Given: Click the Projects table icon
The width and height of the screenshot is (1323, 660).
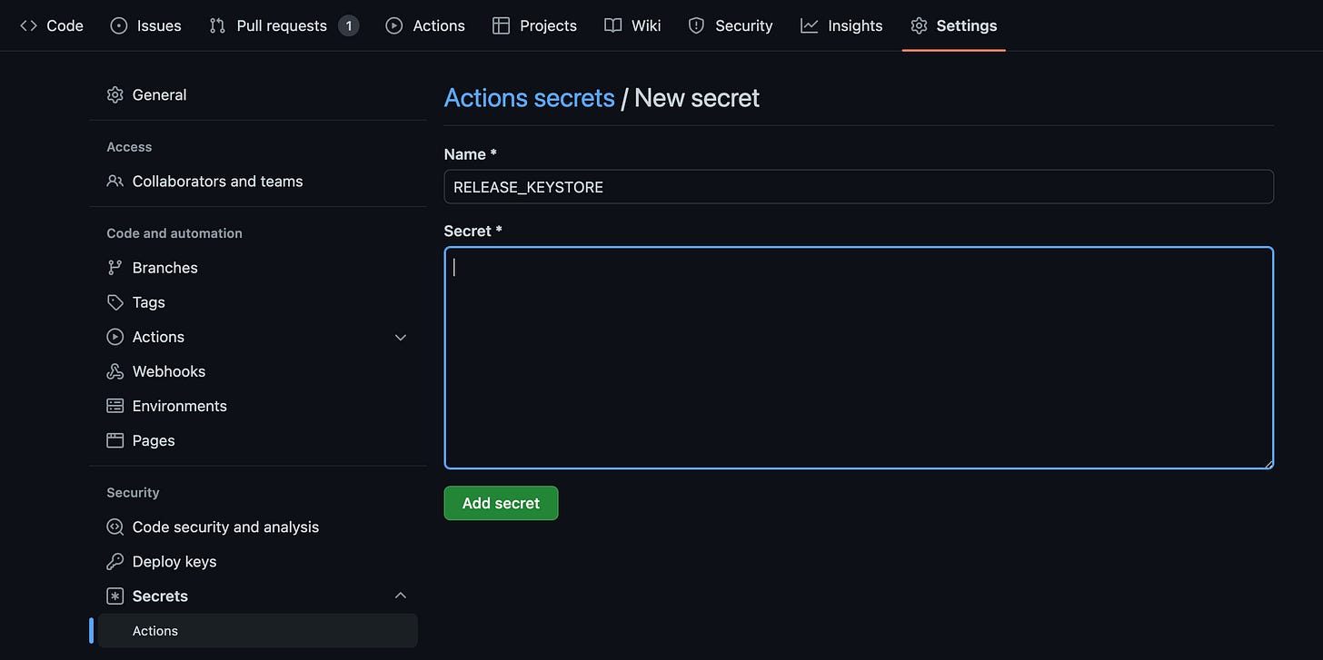Looking at the screenshot, I should (501, 25).
